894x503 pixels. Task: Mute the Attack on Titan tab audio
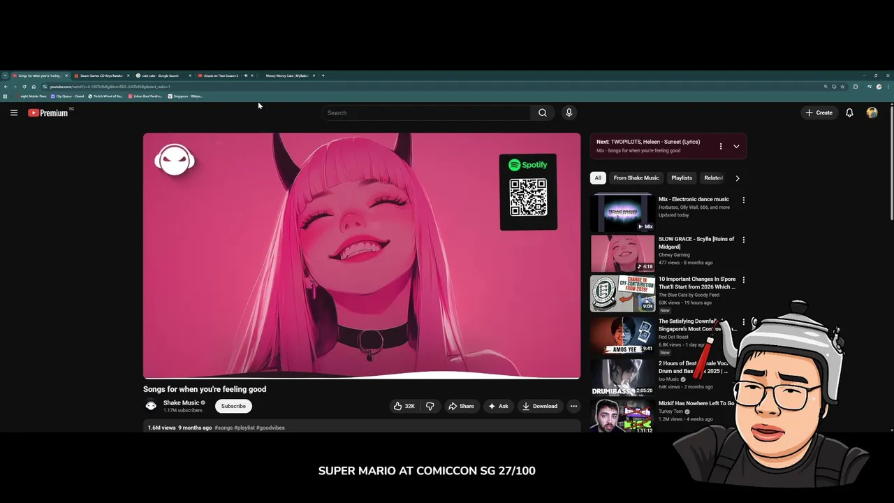coord(246,75)
